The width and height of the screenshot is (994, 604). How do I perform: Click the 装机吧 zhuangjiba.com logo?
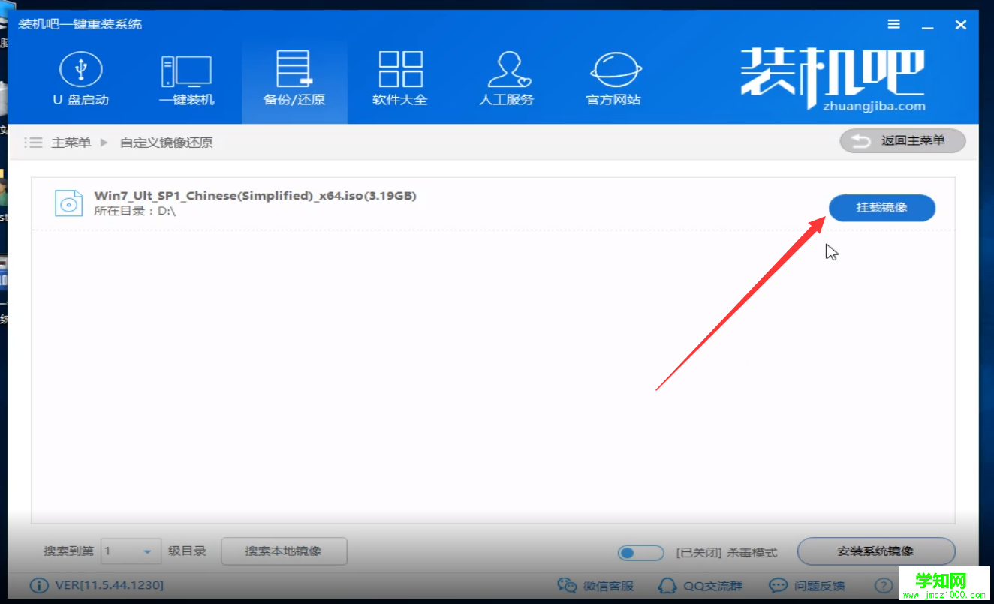pyautogui.click(x=833, y=80)
